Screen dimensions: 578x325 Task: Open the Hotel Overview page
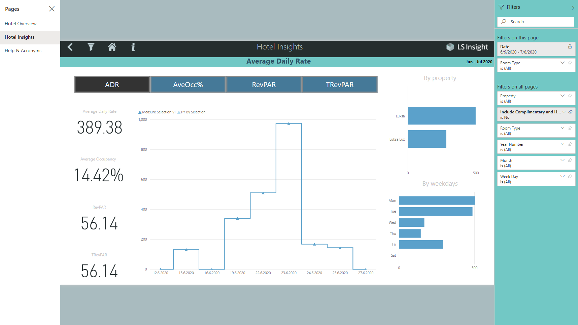21,24
